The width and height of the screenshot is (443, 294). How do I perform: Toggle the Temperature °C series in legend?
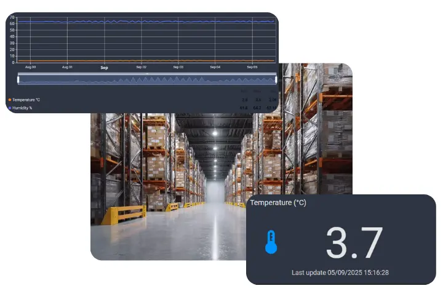coord(26,99)
